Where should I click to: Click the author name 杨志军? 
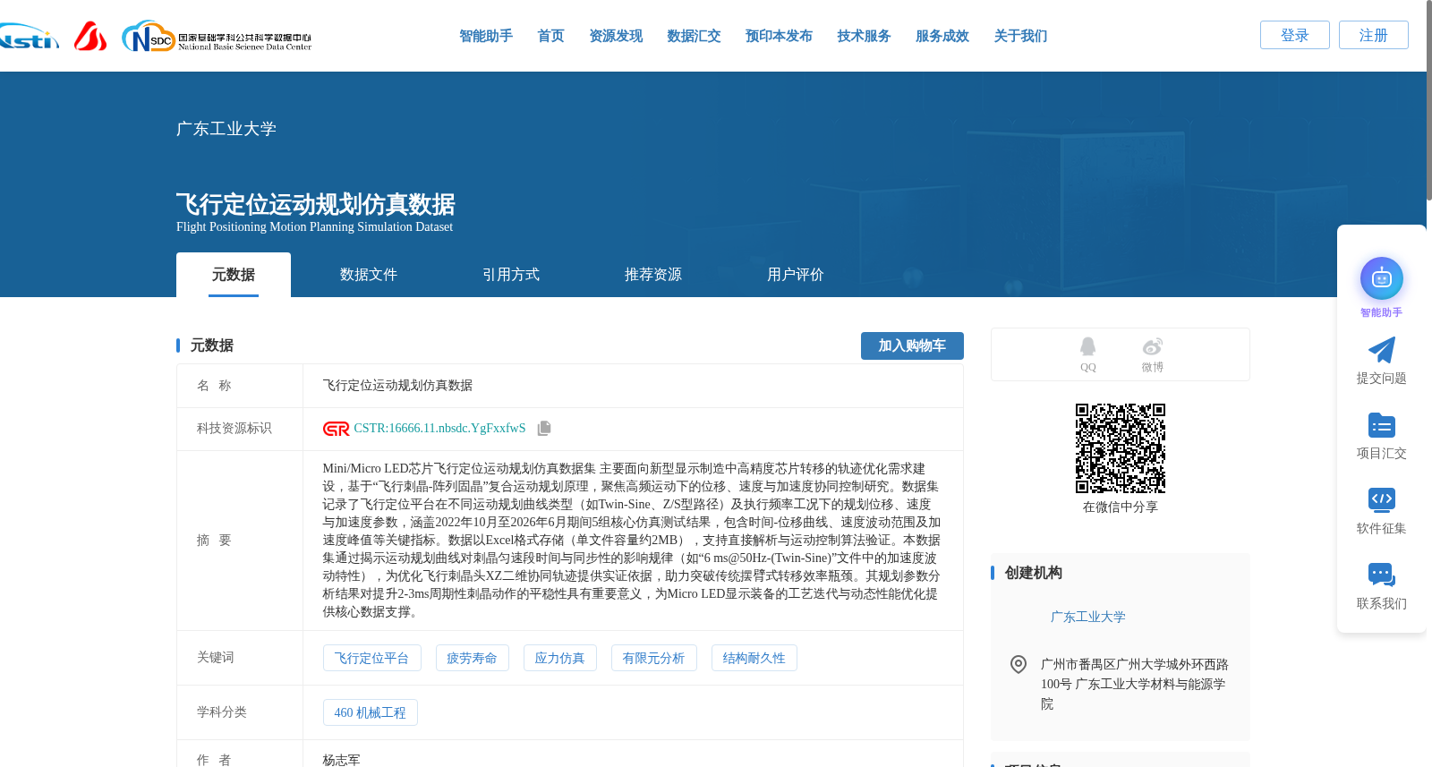tap(341, 760)
